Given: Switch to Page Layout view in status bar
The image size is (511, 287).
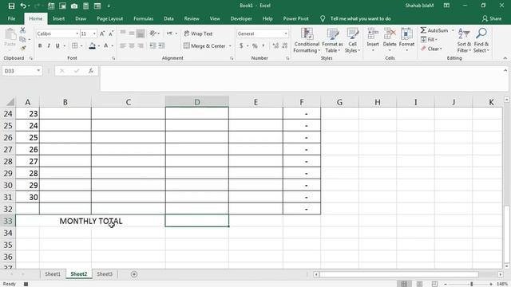Looking at the screenshot, I should [x=419, y=284].
